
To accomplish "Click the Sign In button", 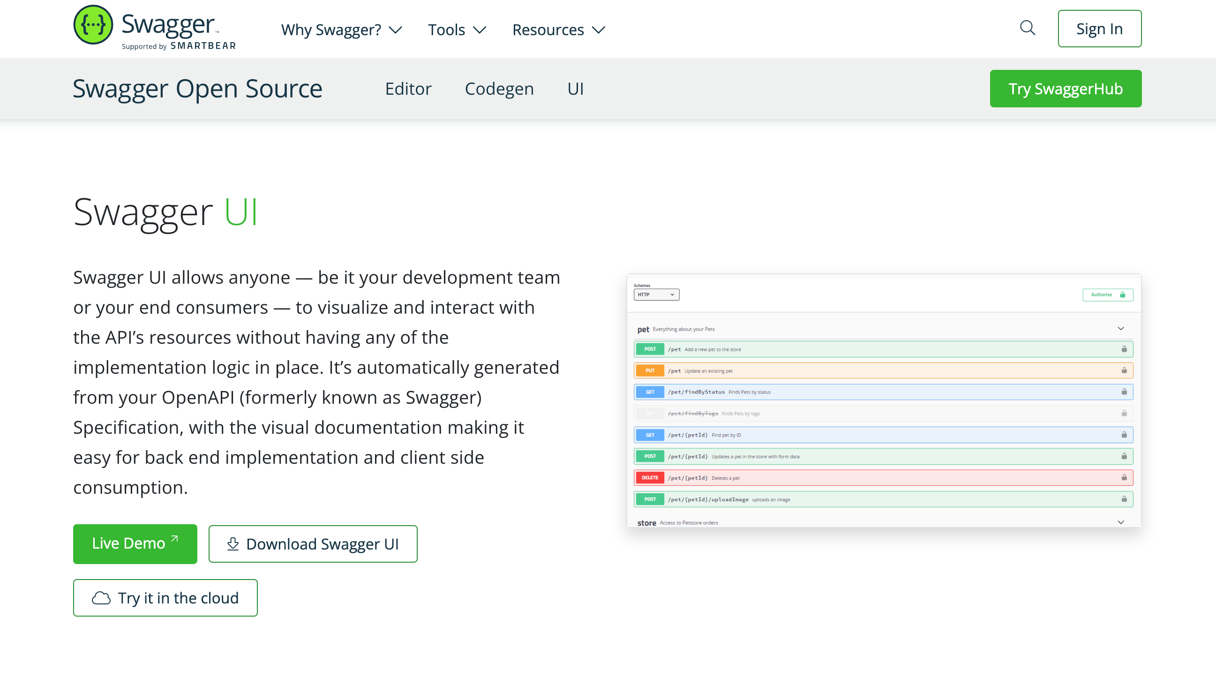I will coord(1099,29).
